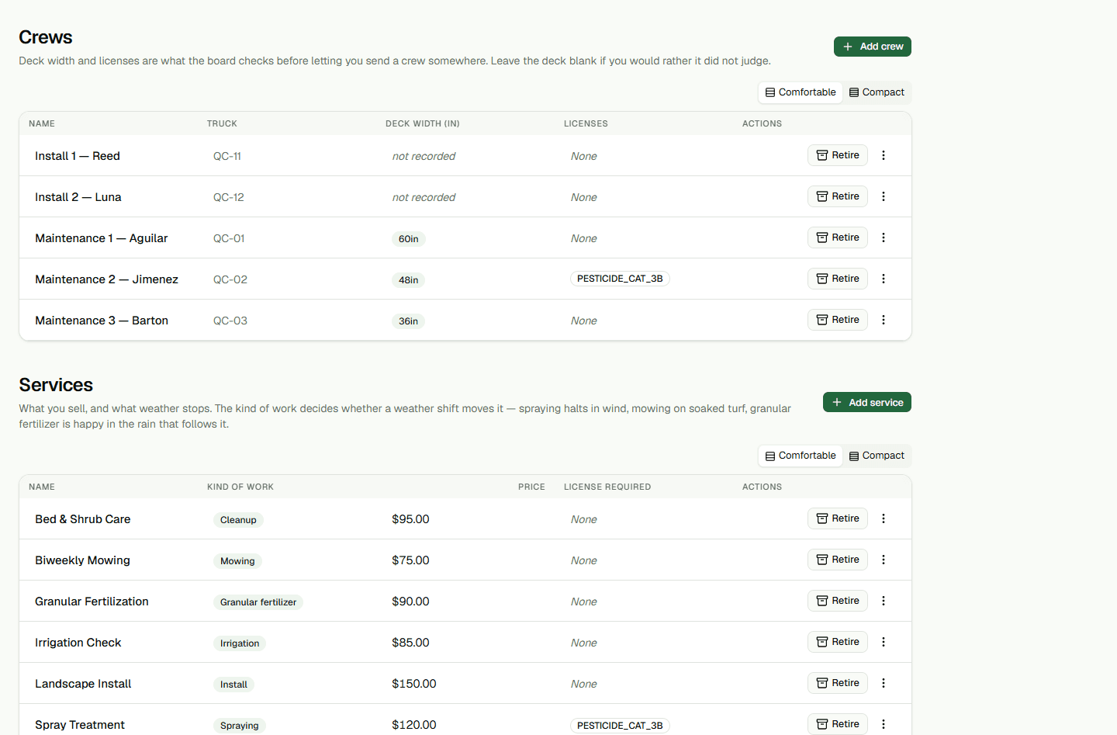Select the 60in deck width badge
The image size is (1117, 735).
[409, 239]
